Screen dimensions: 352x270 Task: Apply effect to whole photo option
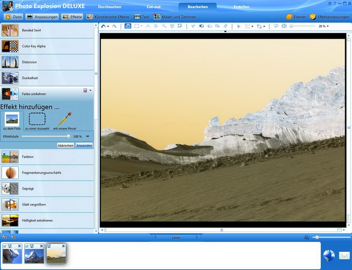click(12, 119)
